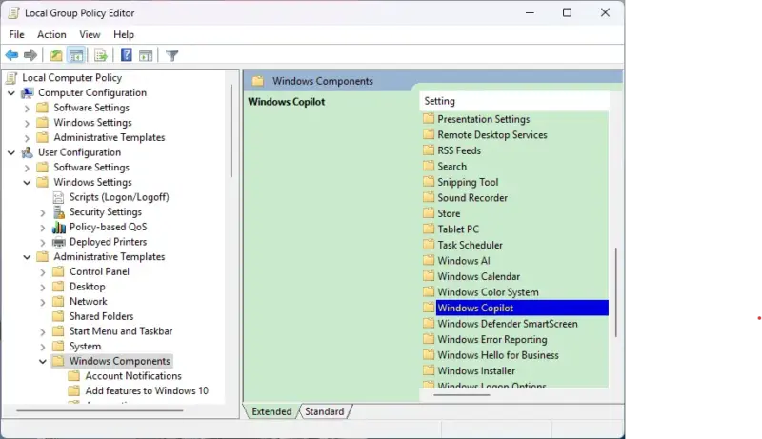The height and width of the screenshot is (439, 762).
Task: Go back using the Back arrow
Action: 11,55
